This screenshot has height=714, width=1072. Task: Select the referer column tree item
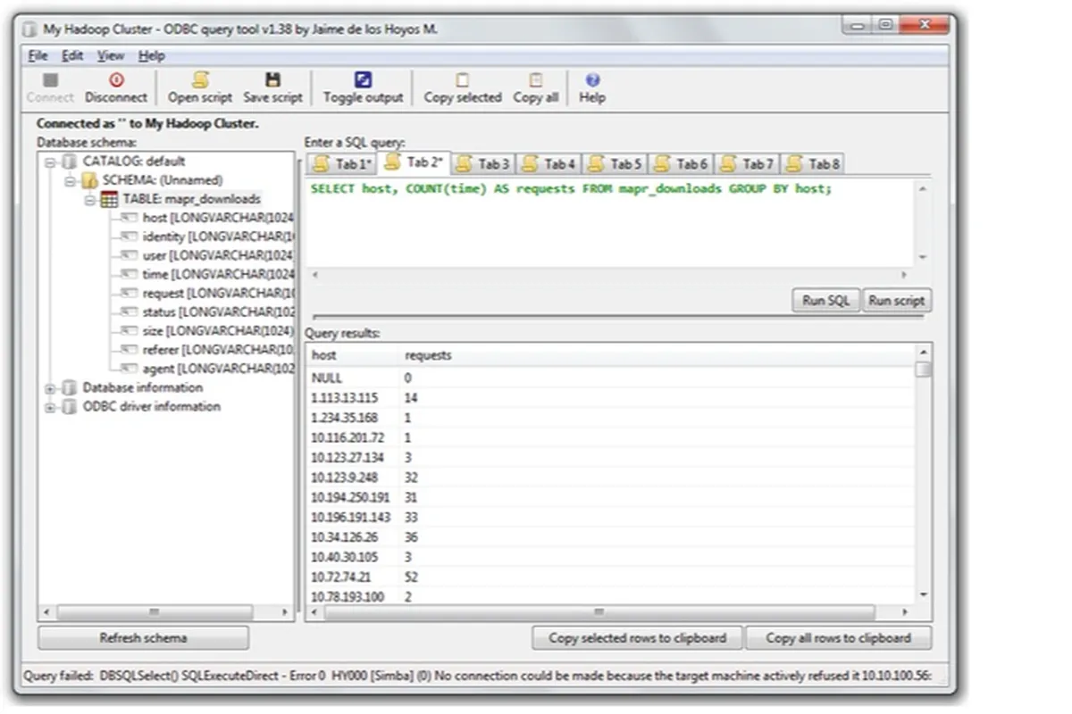[x=218, y=350]
